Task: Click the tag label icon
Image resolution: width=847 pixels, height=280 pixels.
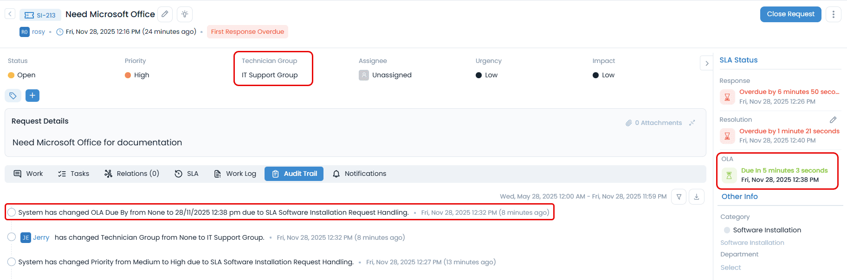Action: pyautogui.click(x=13, y=96)
